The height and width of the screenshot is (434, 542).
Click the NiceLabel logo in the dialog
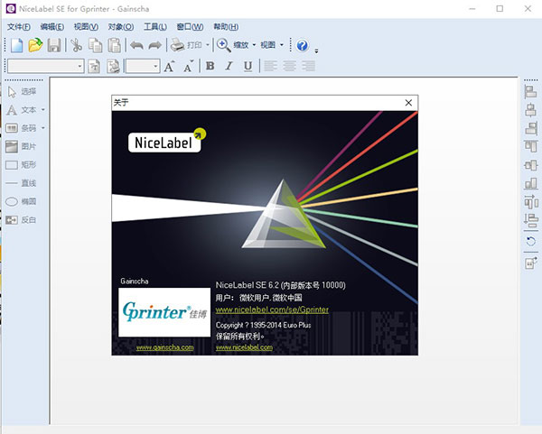point(167,141)
